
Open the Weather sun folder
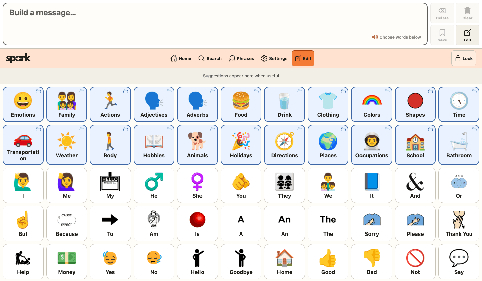click(x=67, y=145)
